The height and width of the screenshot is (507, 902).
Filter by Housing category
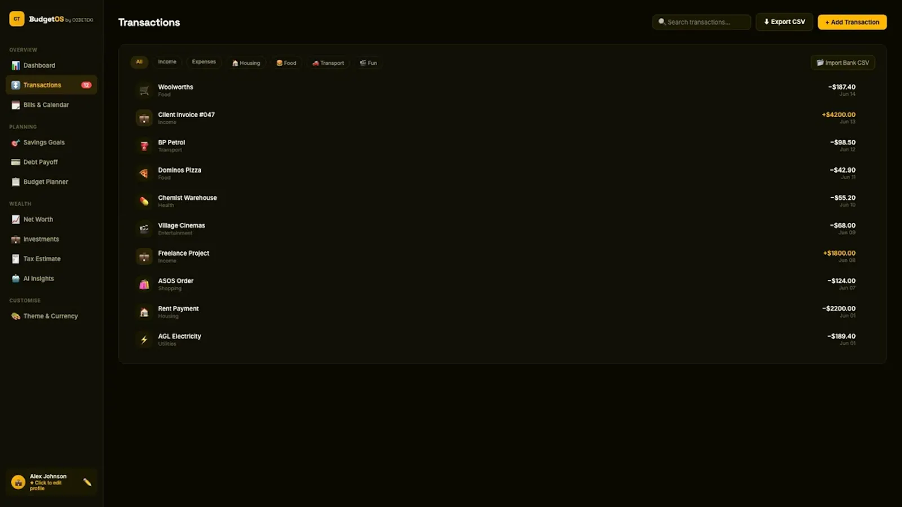coord(246,63)
